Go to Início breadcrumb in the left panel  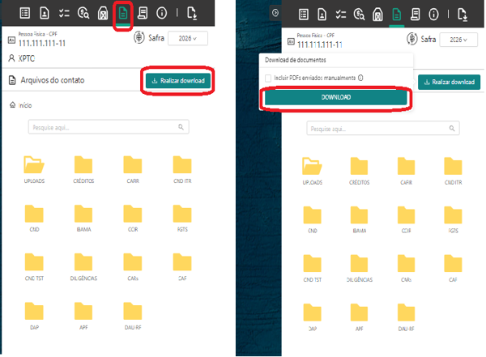click(20, 105)
